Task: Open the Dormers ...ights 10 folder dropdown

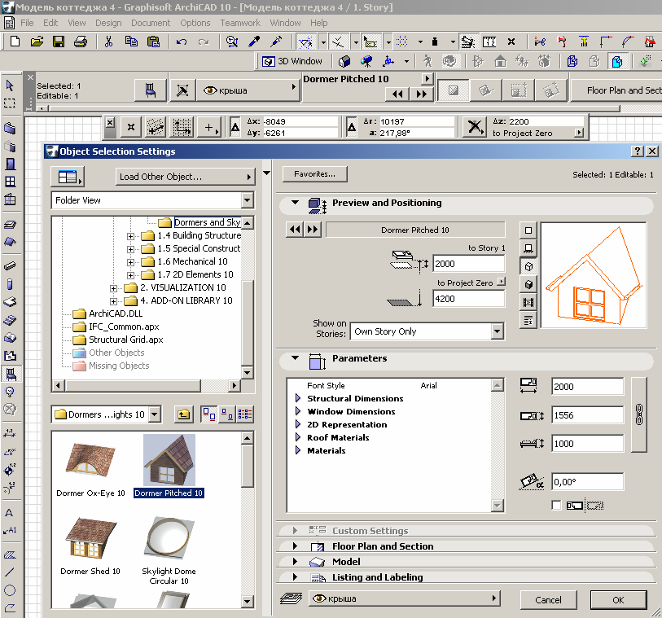Action: 155,414
